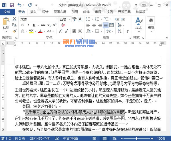Switch to the 引用 (References) tab
This screenshot has height=141, width=171.
click(x=75, y=12)
